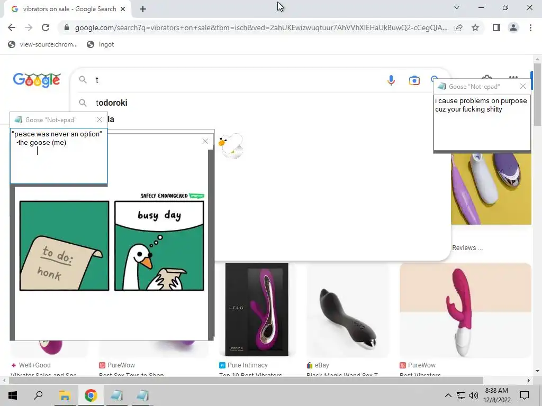
Task: Click the Reviews ... caption text
Action: 467,248
